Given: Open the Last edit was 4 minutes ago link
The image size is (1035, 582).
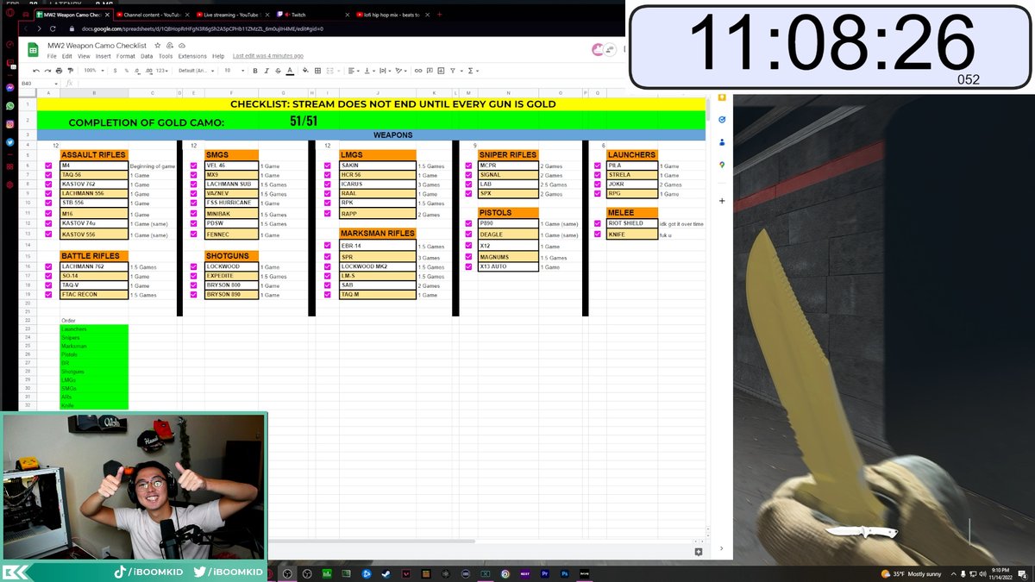Looking at the screenshot, I should coord(268,56).
